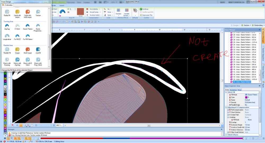Expand the Variable Density dropdown

(x=127, y=15)
